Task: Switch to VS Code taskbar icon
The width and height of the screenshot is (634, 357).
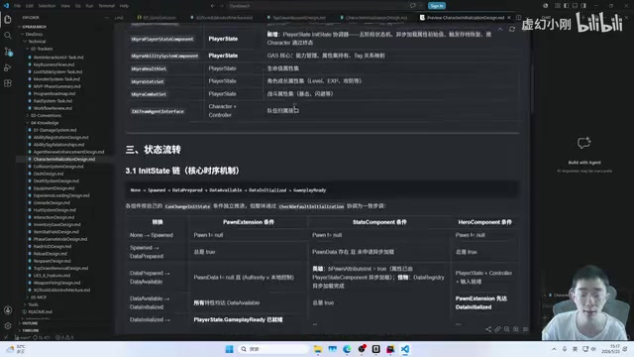Action: coord(405,349)
